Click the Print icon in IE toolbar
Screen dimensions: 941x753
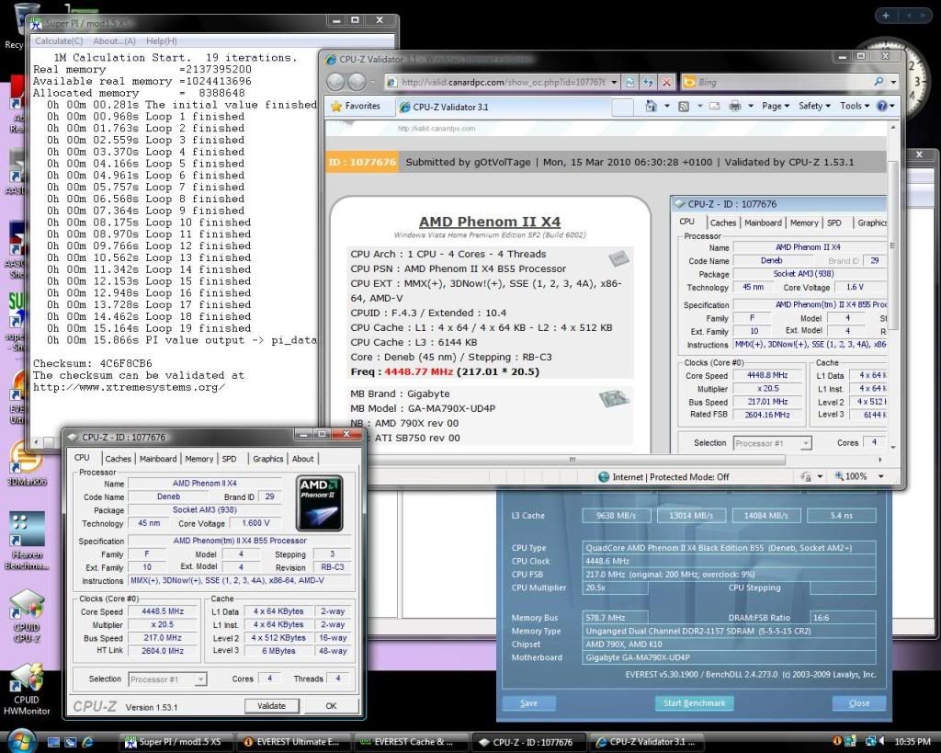[x=734, y=106]
